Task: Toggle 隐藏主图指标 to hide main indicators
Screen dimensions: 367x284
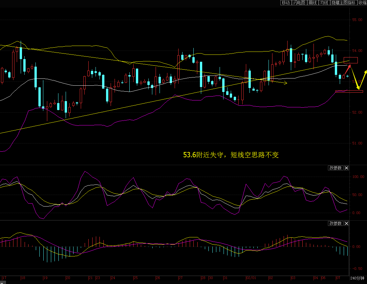Action: pos(343,3)
